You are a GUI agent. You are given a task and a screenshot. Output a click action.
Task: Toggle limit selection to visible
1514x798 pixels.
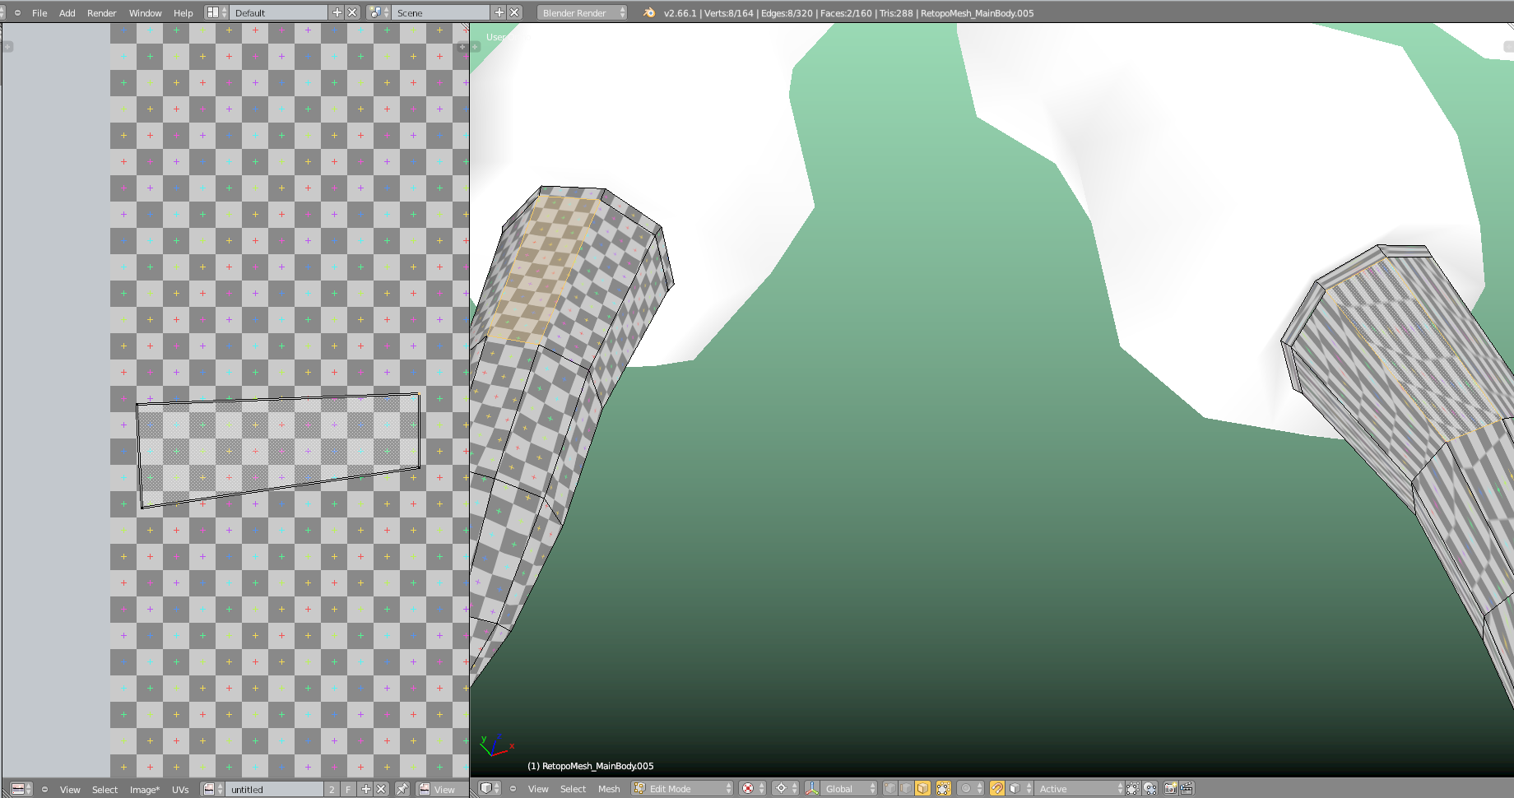[x=943, y=788]
